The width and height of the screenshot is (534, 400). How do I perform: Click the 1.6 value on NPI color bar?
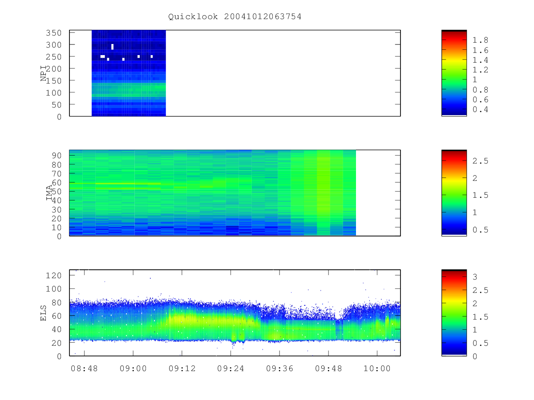480,50
